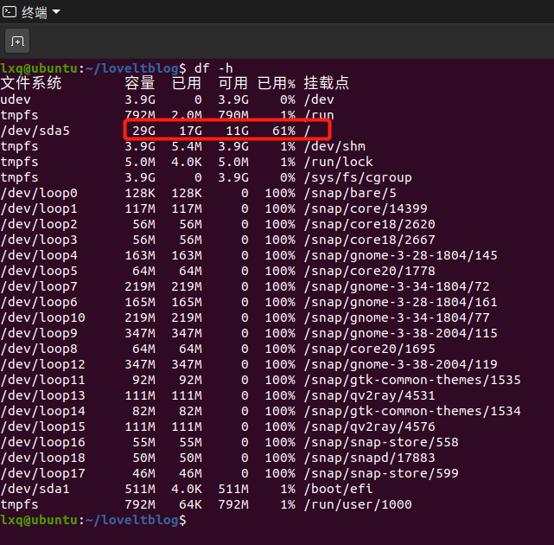The height and width of the screenshot is (545, 554).
Task: Click the 'df -h' command text
Action: coord(213,68)
